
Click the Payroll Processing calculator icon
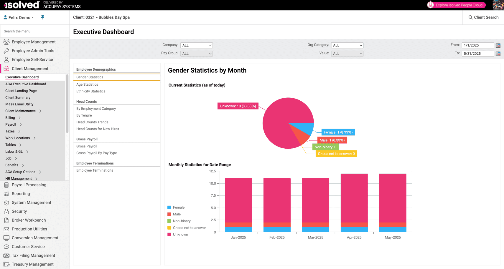(6, 185)
